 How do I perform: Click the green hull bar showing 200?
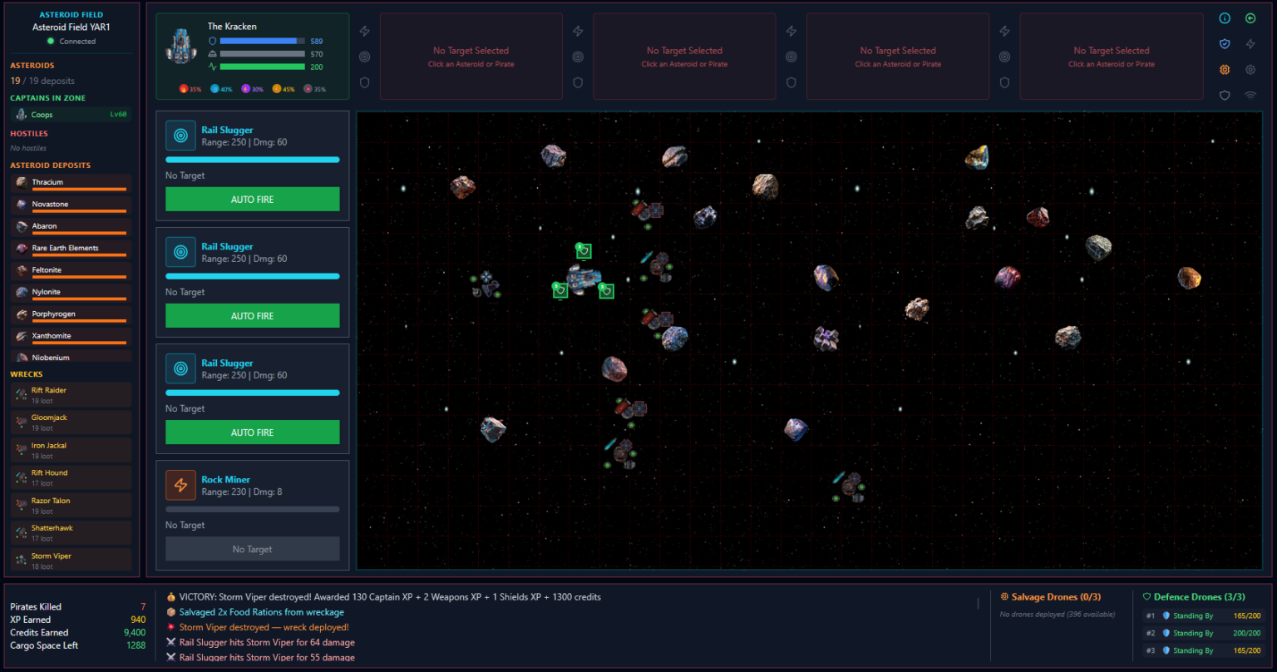coord(263,67)
